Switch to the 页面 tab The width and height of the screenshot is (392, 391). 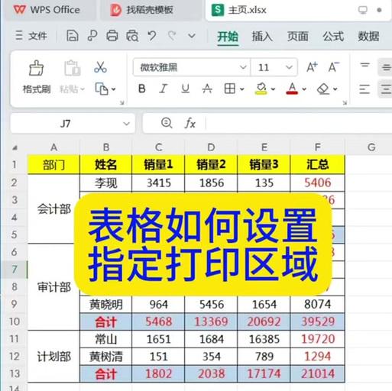click(x=298, y=37)
